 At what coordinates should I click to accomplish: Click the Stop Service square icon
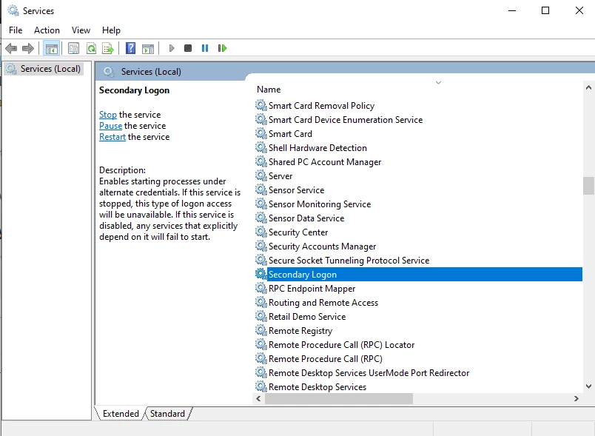(x=188, y=48)
